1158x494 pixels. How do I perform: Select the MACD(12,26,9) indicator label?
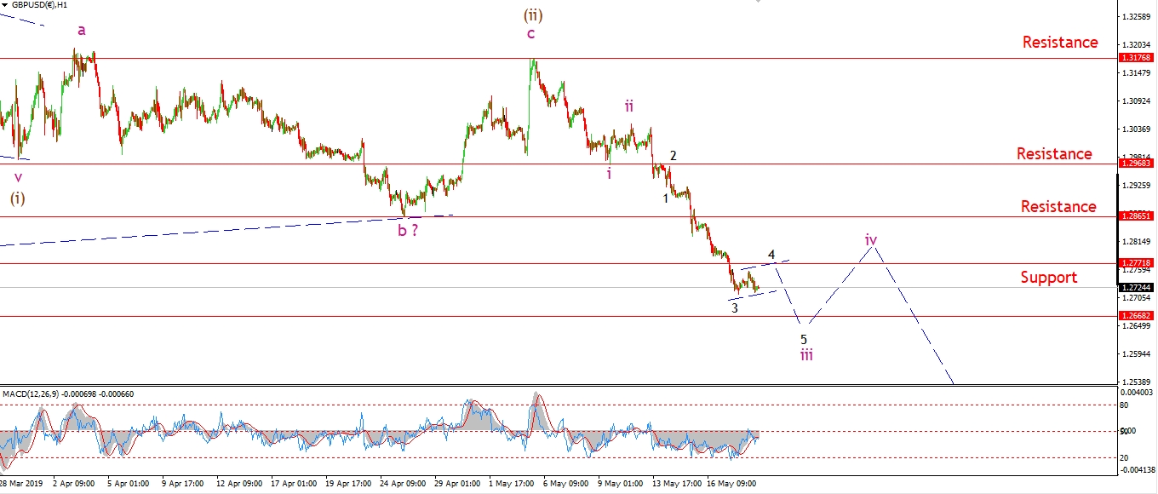coord(68,393)
